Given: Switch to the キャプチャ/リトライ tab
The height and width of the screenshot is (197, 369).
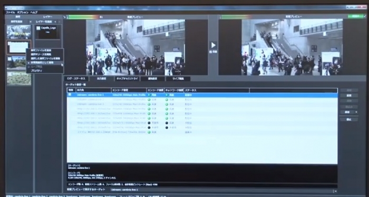Looking at the screenshot, I should (127, 78).
